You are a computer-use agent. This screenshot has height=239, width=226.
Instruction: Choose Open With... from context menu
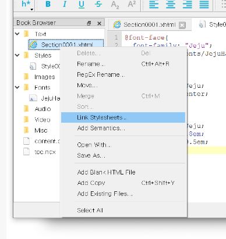[123, 145]
